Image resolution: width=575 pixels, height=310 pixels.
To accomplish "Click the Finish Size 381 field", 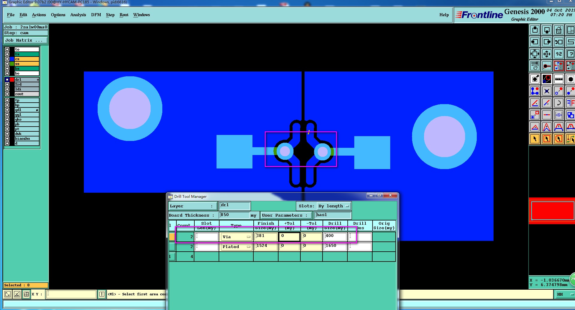I will pyautogui.click(x=266, y=237).
